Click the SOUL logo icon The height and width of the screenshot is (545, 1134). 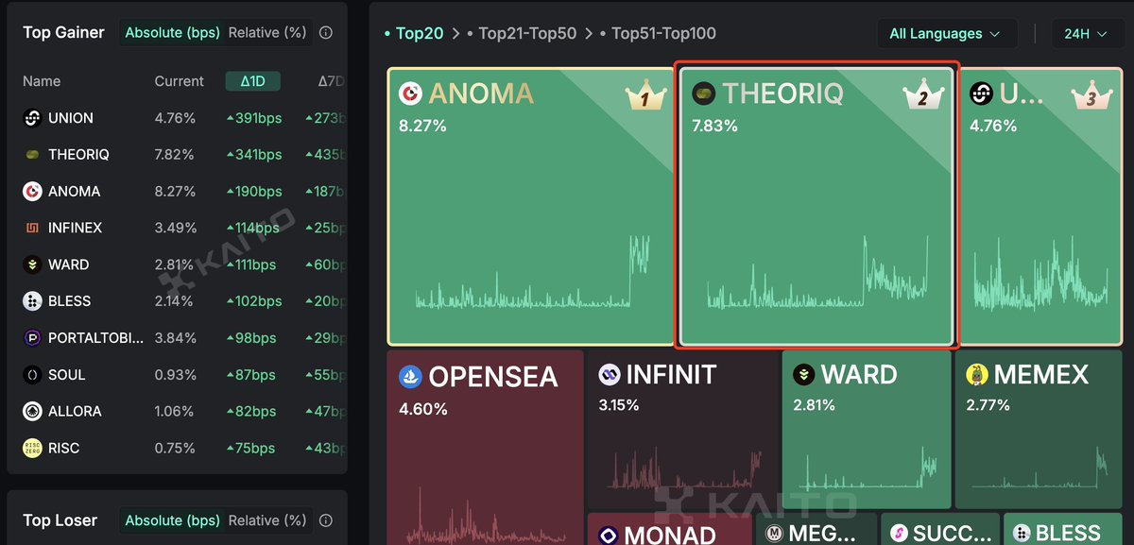(33, 375)
